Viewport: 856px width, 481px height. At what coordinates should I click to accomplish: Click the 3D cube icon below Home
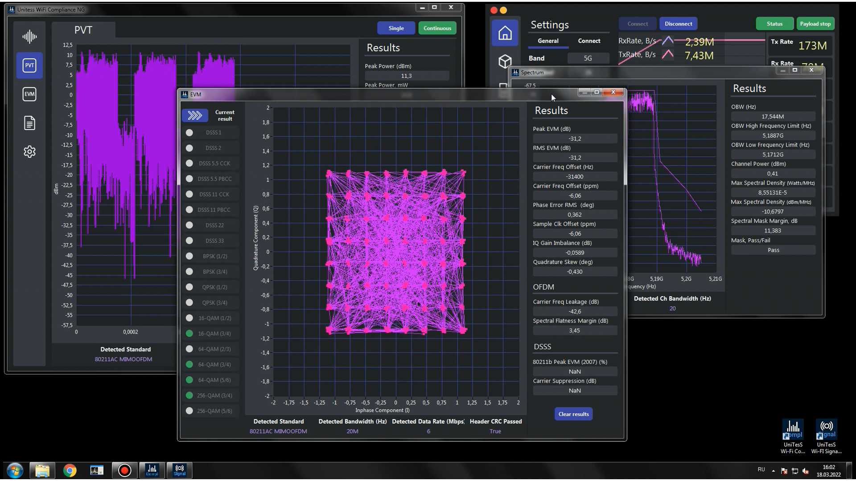pos(505,61)
